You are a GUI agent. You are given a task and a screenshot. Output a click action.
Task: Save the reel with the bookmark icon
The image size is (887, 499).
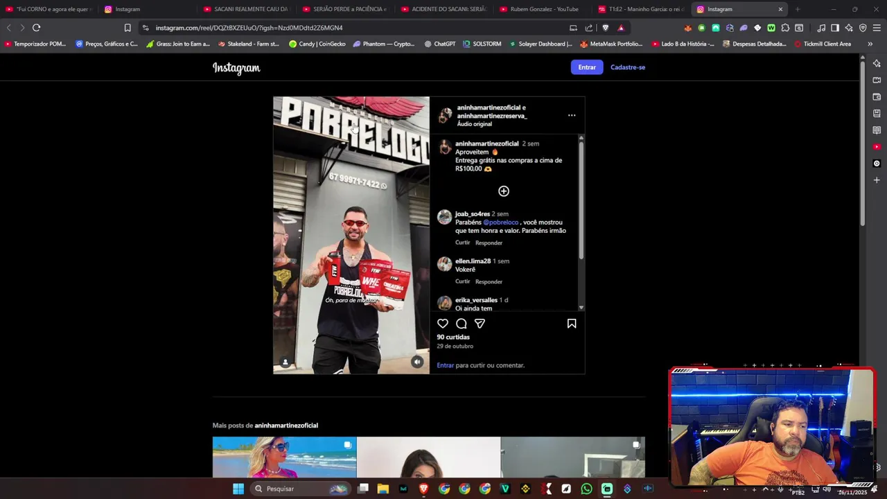[572, 324]
